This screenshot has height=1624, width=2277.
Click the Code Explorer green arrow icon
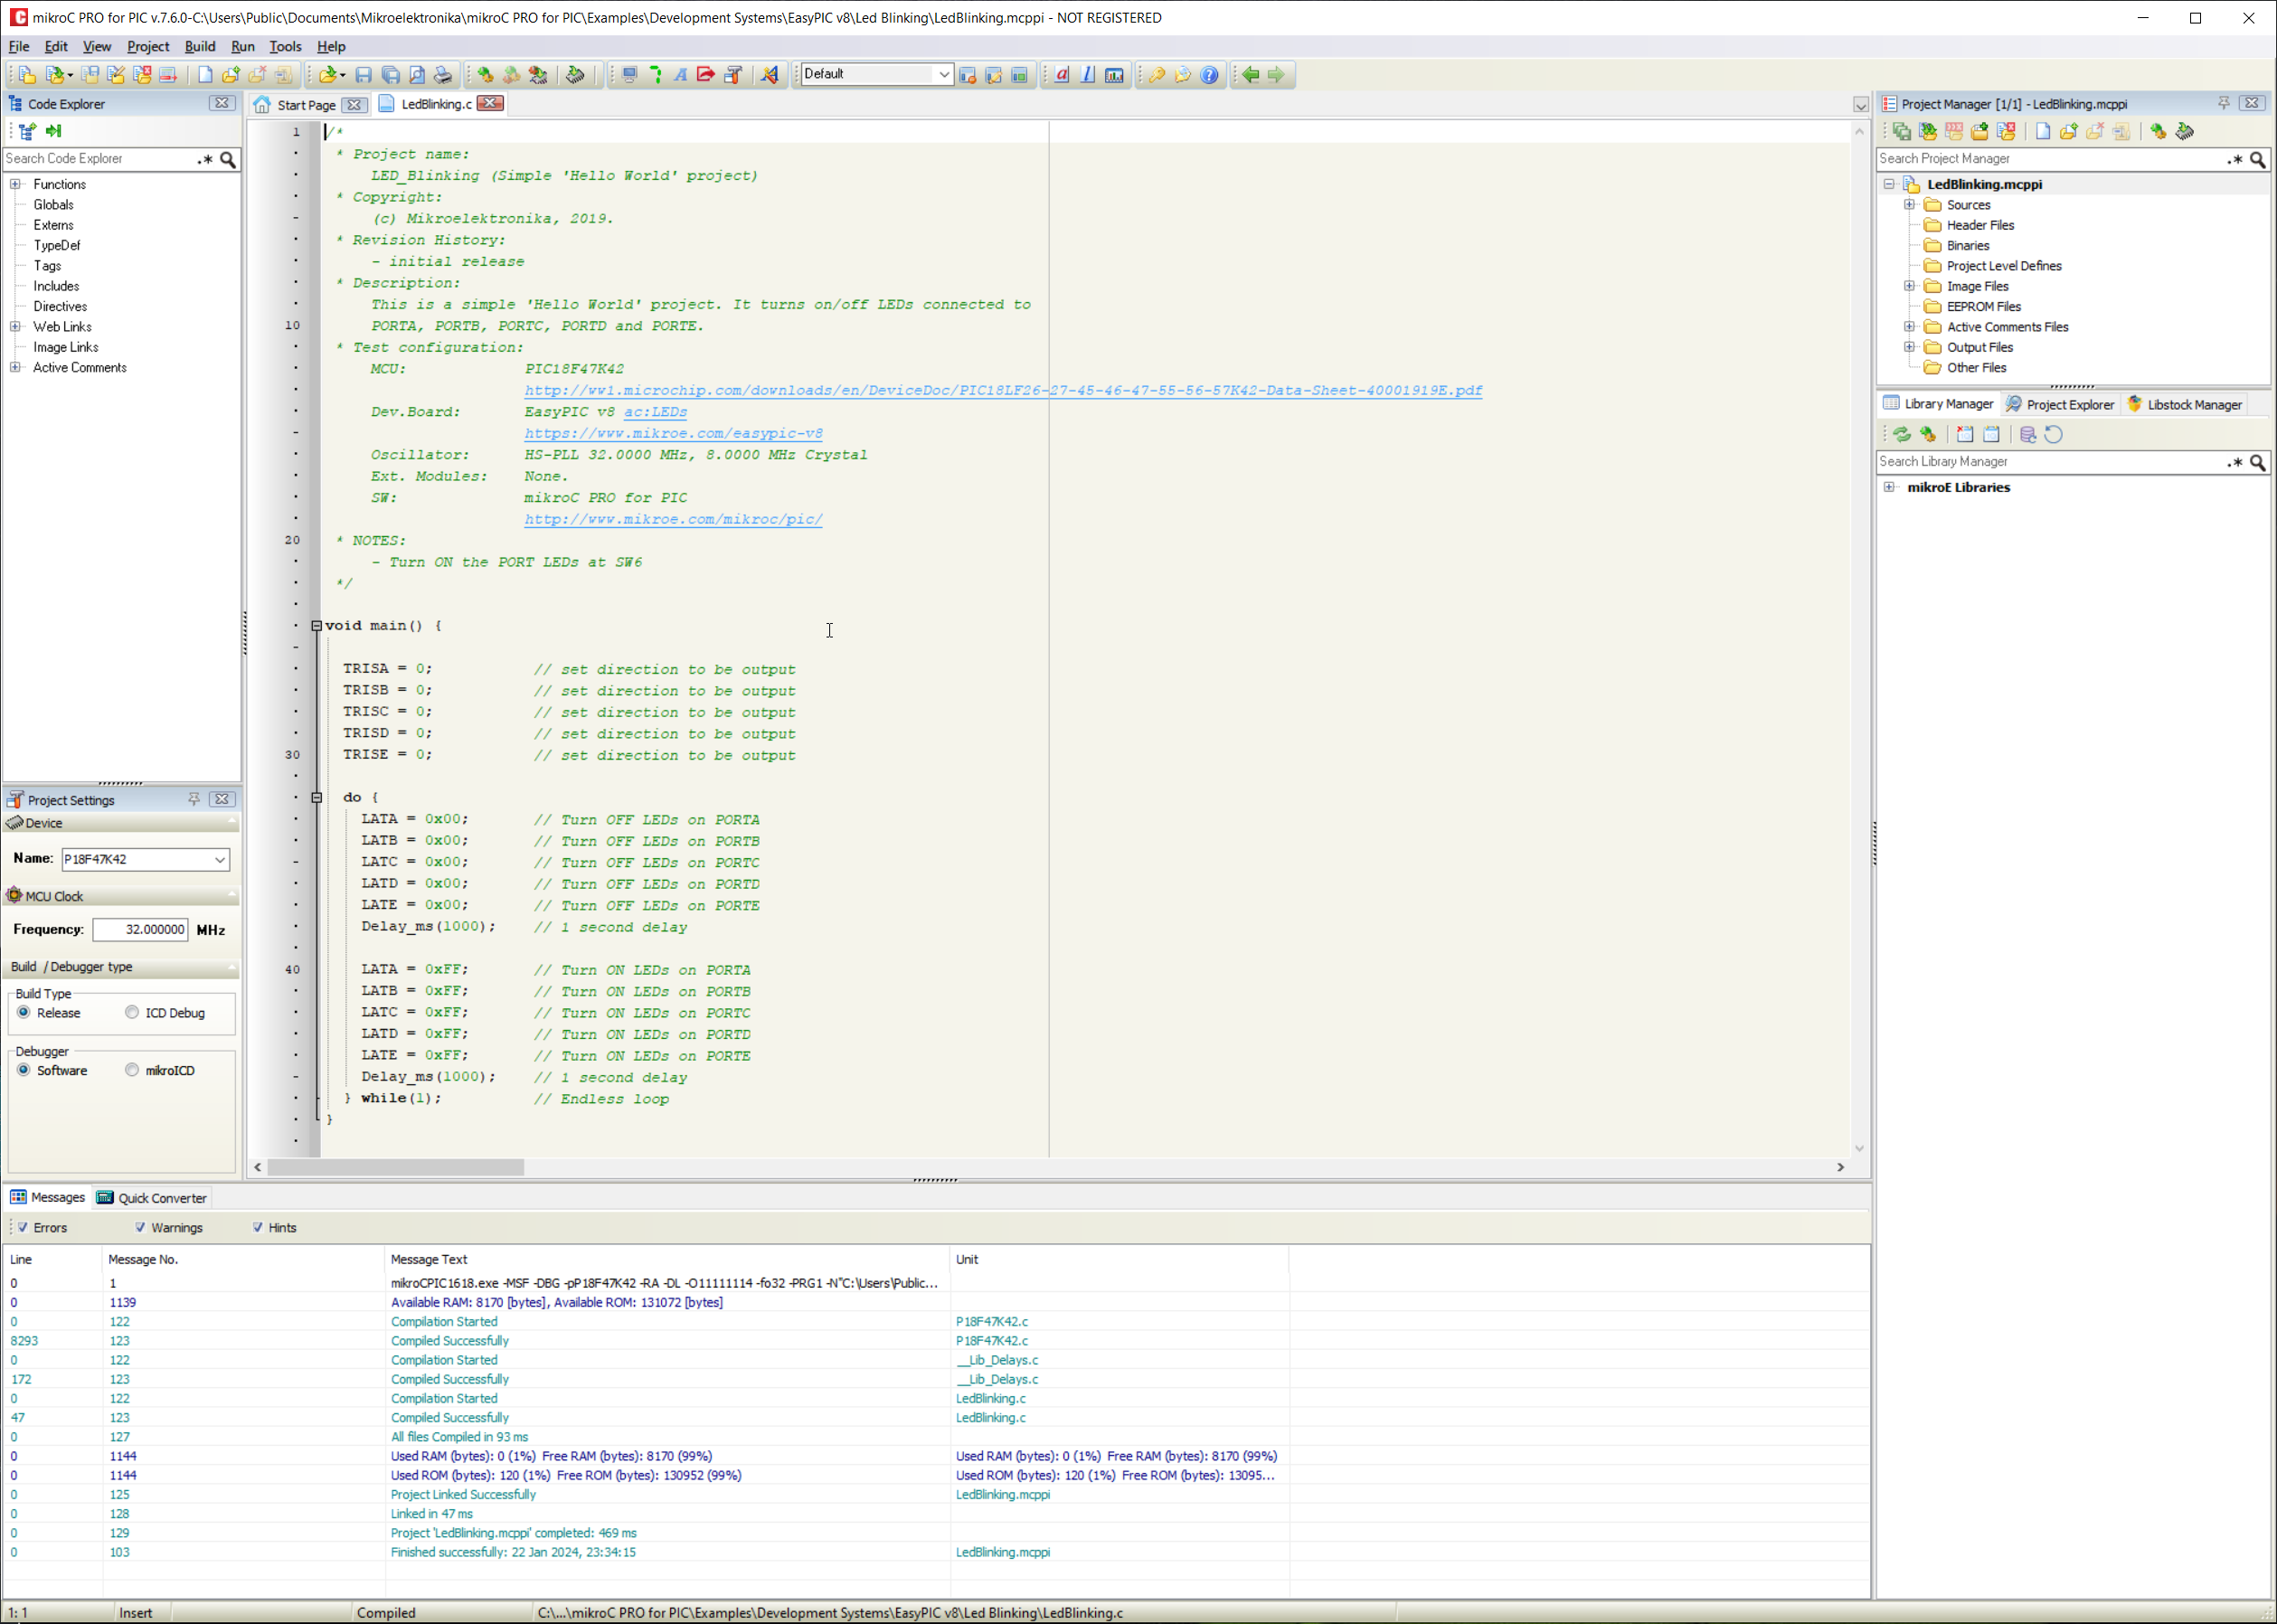point(54,131)
